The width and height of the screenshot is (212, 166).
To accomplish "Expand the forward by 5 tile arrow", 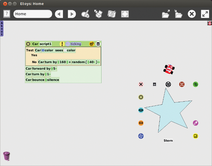I will pos(56,69).
